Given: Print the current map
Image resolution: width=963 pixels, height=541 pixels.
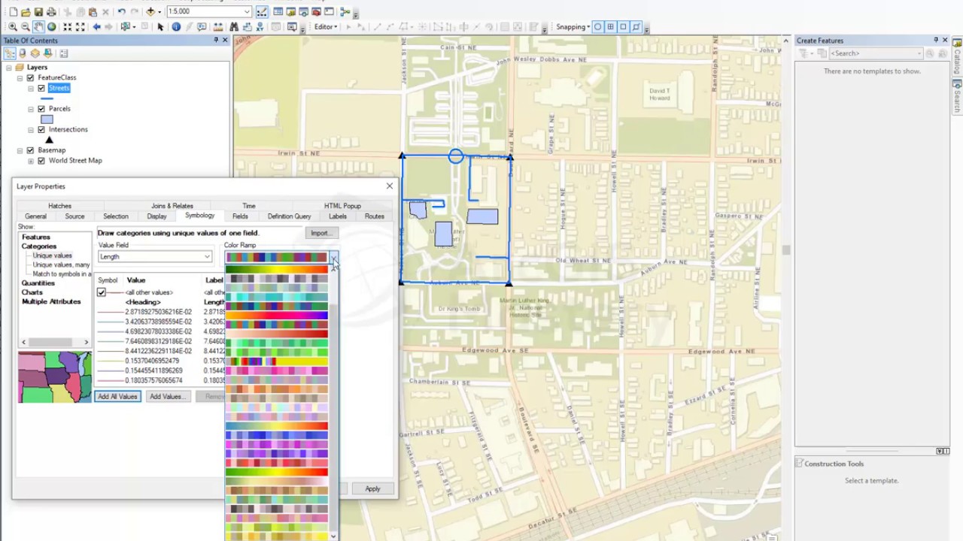Looking at the screenshot, I should [51, 12].
